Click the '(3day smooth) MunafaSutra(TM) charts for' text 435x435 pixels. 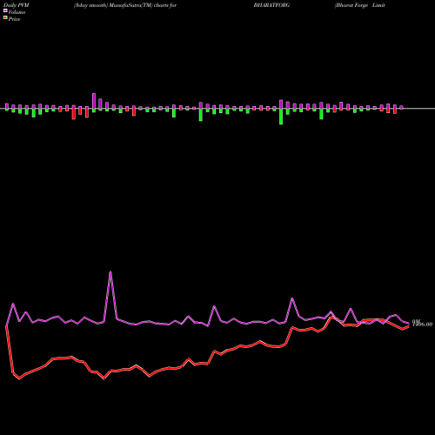pyautogui.click(x=125, y=5)
